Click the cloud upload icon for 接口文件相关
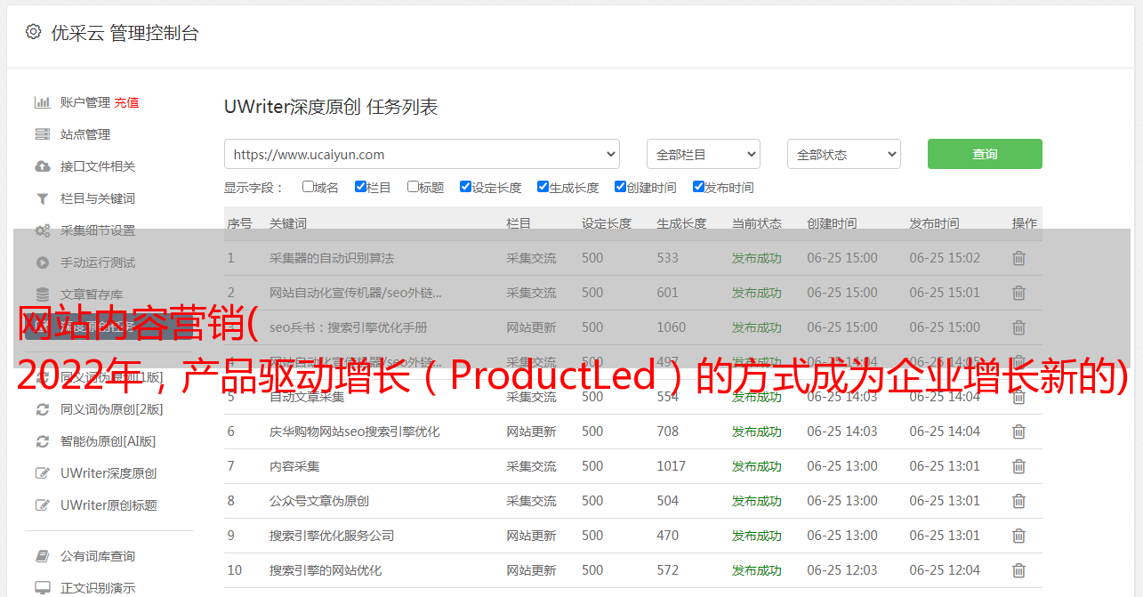1143x597 pixels. [x=42, y=166]
